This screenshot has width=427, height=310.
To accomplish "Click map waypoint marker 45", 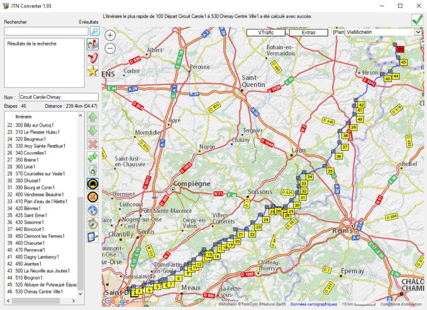I will click(403, 62).
